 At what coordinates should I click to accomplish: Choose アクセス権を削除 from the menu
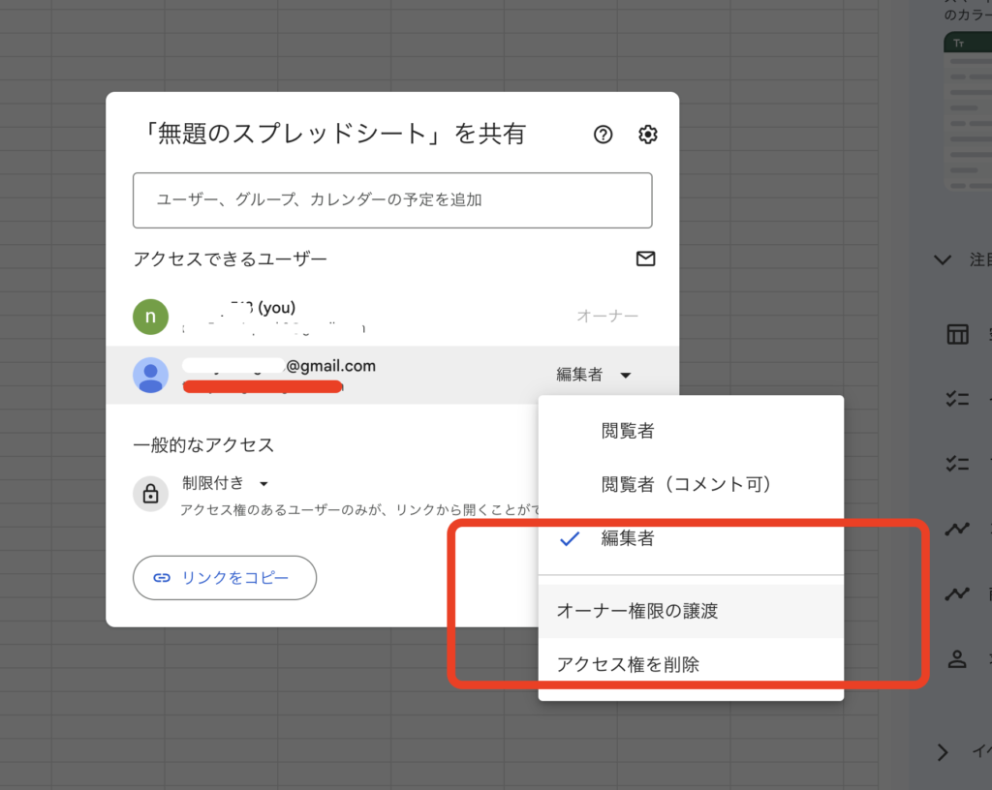[x=625, y=663]
